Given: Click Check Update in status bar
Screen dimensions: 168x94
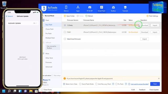Looking at the screenshot, I should [x=154, y=90].
